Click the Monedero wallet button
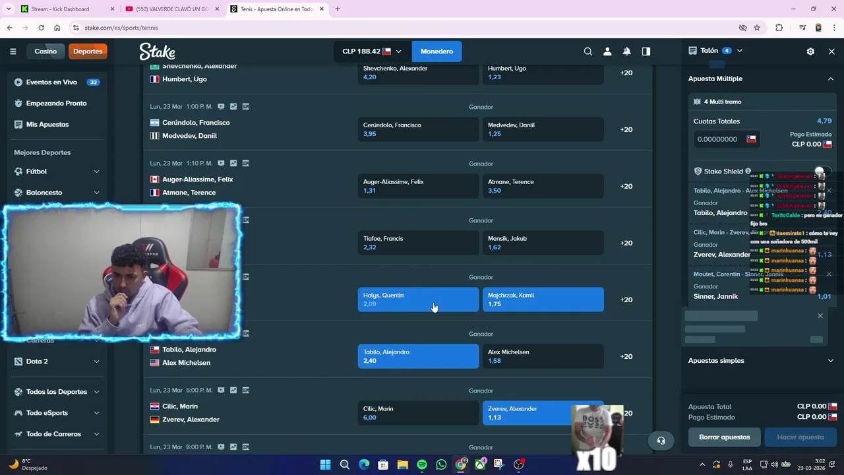The width and height of the screenshot is (844, 475). (437, 51)
